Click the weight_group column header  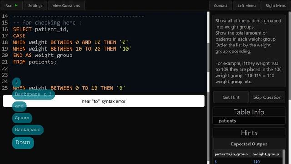266,154
